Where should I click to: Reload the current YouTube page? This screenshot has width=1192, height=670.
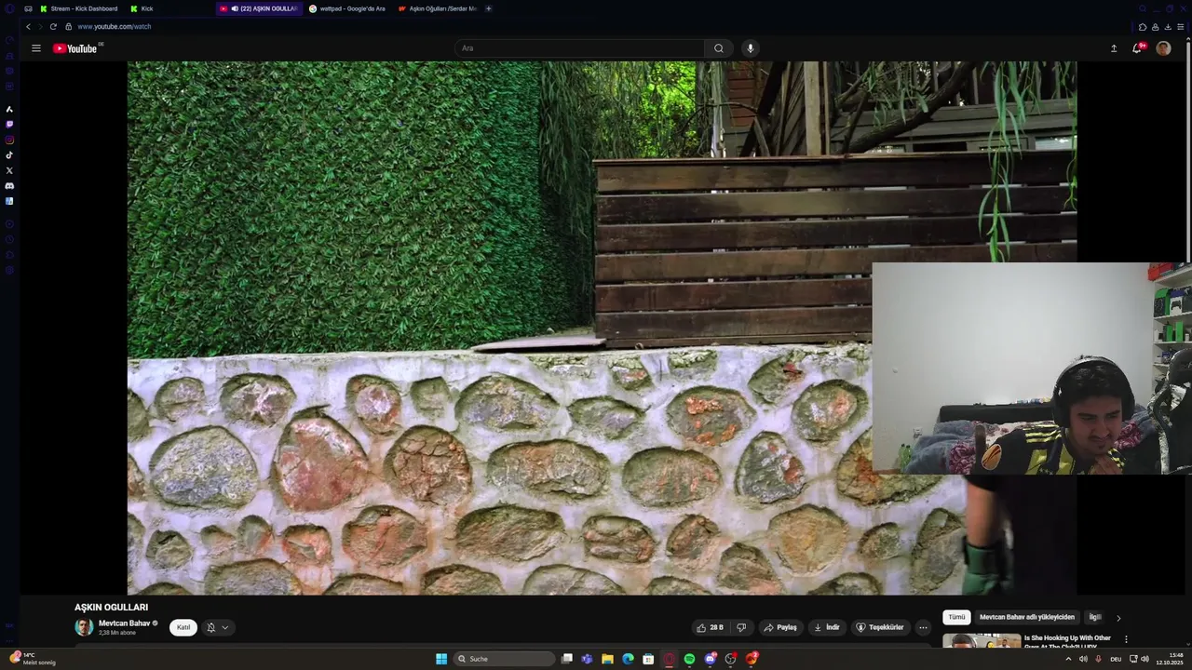tap(53, 26)
